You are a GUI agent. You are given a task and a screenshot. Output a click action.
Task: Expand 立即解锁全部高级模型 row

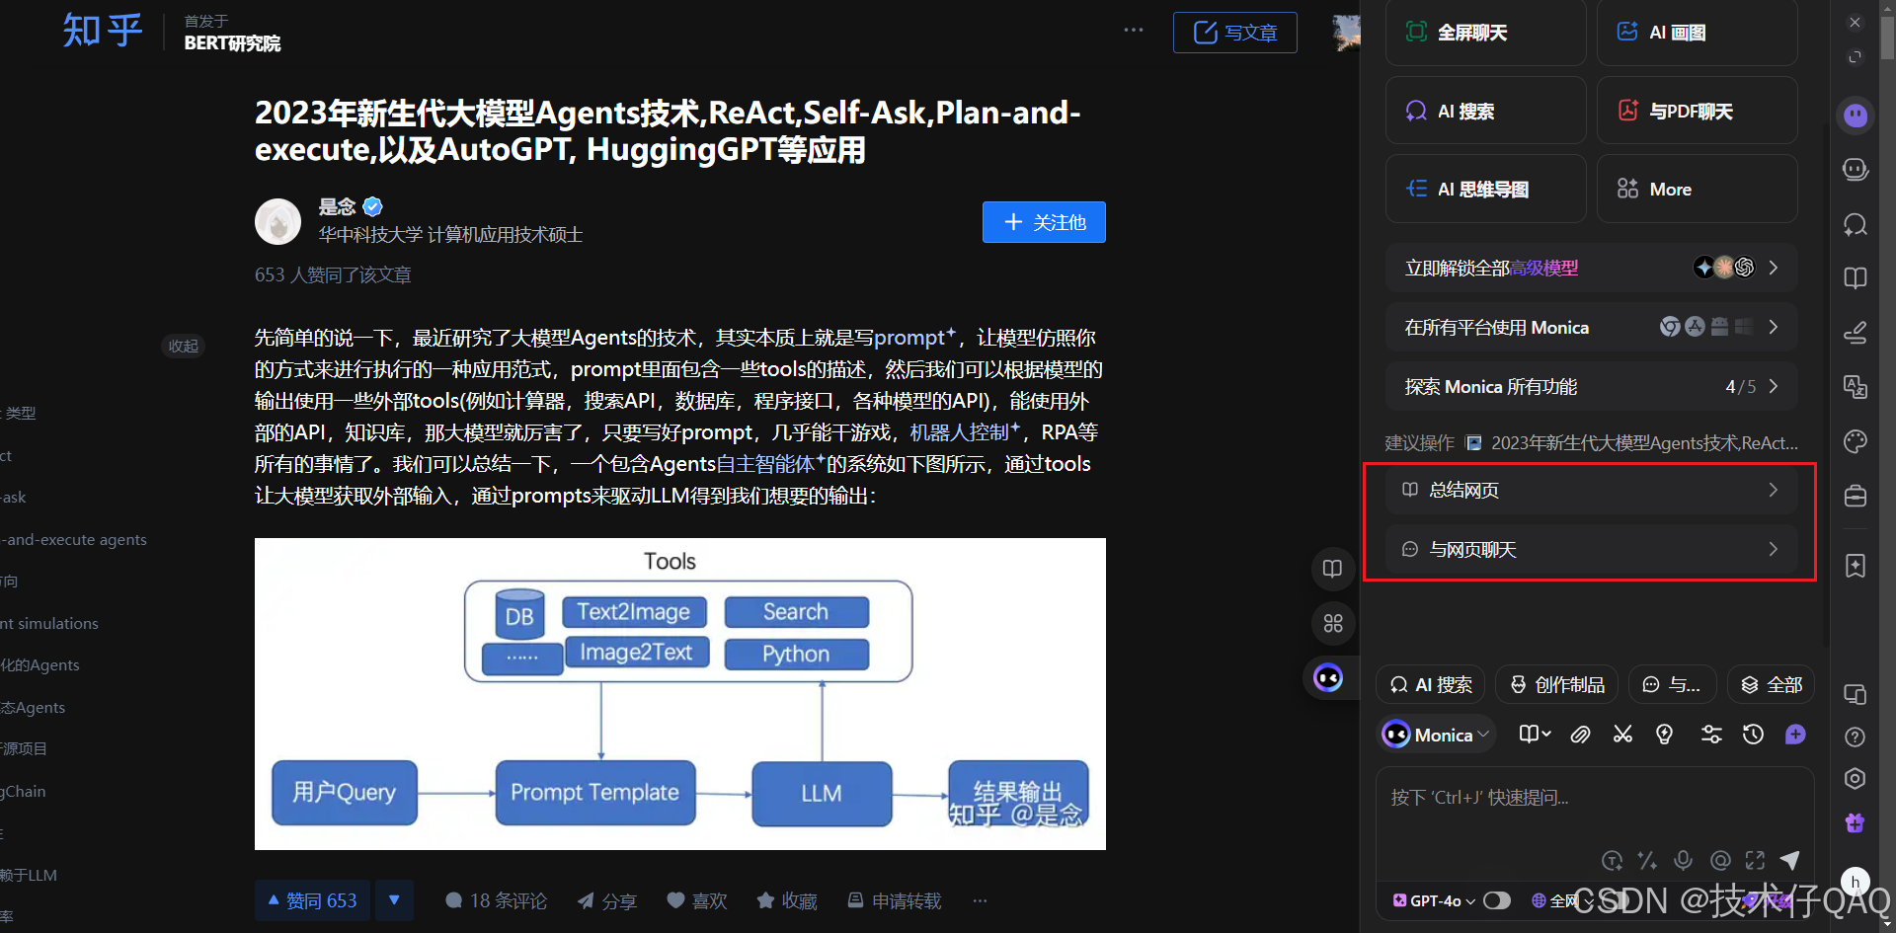pos(1591,268)
